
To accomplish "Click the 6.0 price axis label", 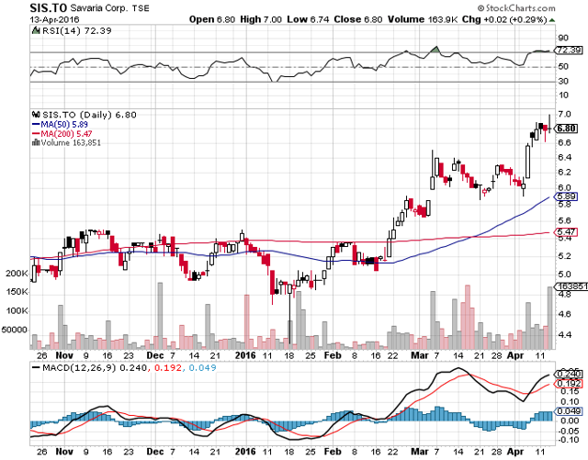I will (564, 187).
